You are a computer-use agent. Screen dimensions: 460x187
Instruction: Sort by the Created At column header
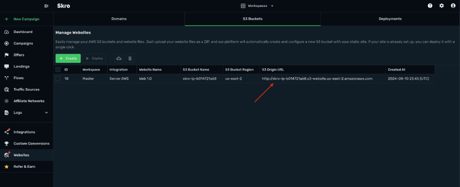pyautogui.click(x=397, y=70)
